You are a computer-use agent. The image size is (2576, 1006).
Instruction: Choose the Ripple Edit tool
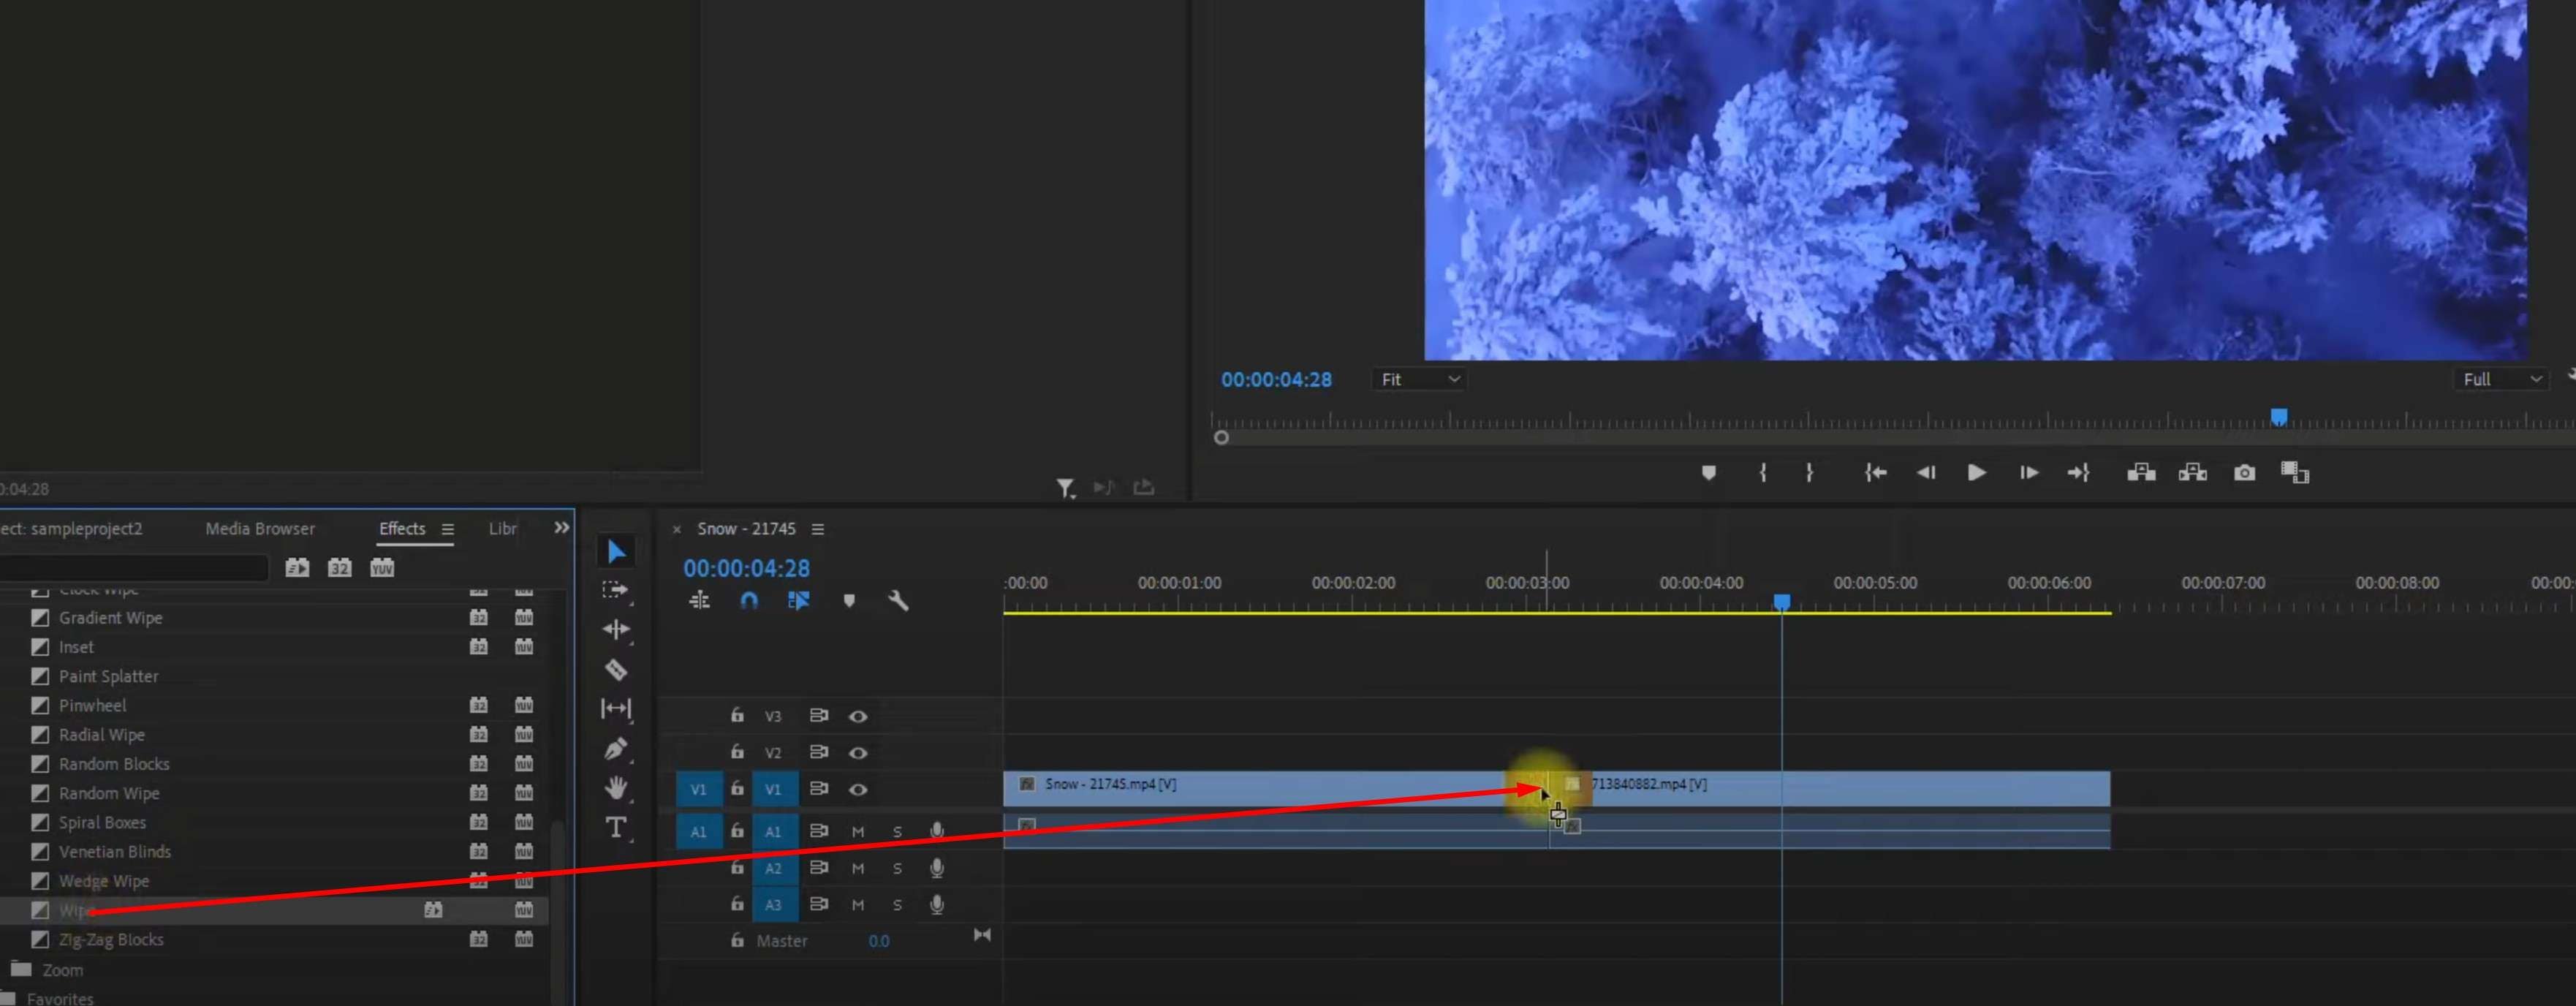[x=616, y=630]
